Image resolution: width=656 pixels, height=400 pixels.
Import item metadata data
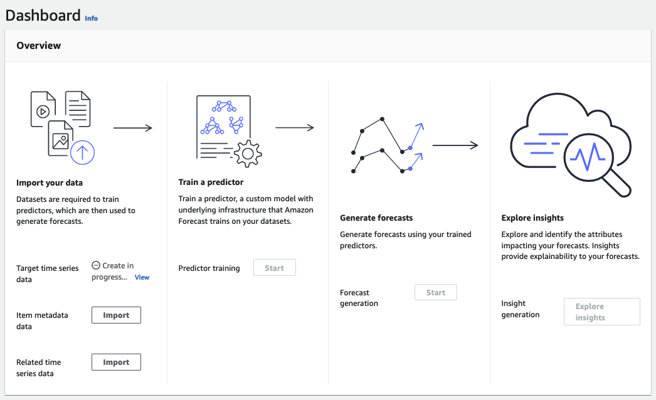[x=116, y=315]
